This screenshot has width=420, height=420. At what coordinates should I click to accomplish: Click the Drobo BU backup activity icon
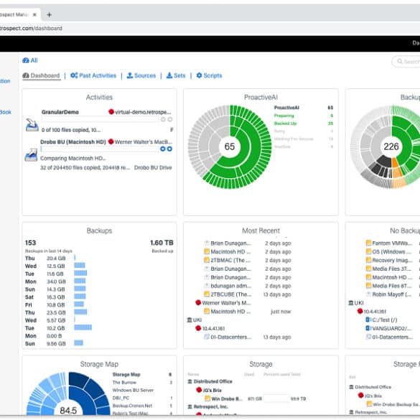(31, 155)
